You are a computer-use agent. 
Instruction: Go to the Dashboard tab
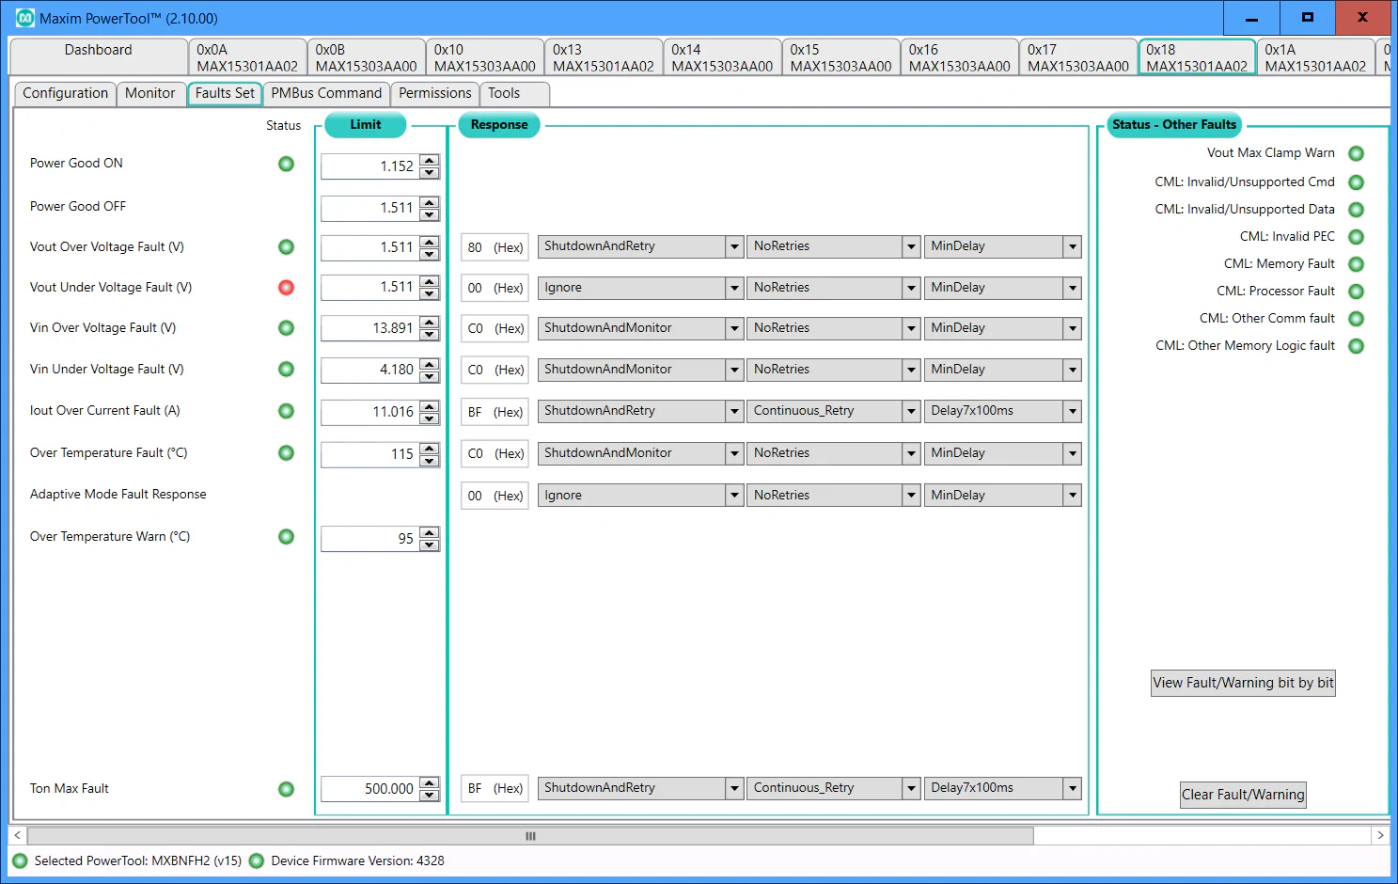[99, 56]
